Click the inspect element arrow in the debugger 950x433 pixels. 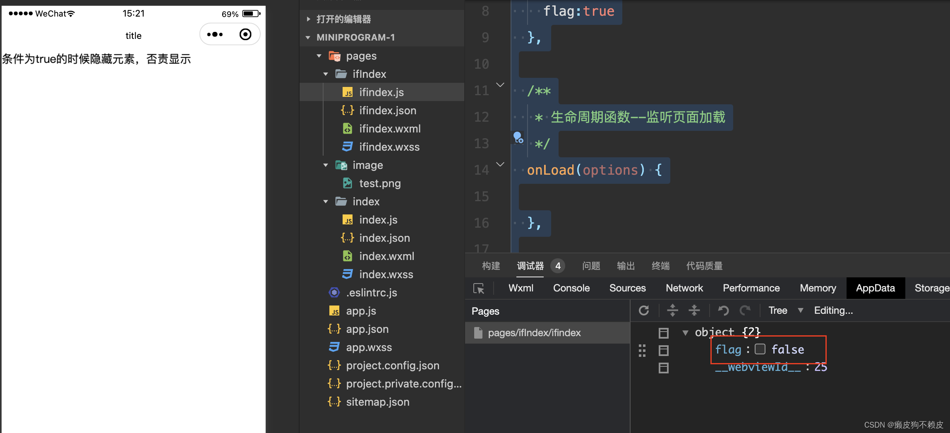[x=479, y=289]
